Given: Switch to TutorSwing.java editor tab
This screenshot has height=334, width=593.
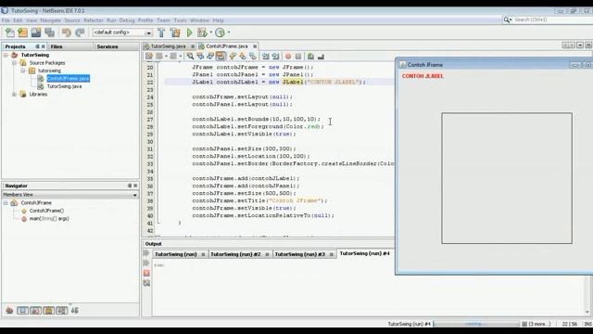Looking at the screenshot, I should click(168, 46).
